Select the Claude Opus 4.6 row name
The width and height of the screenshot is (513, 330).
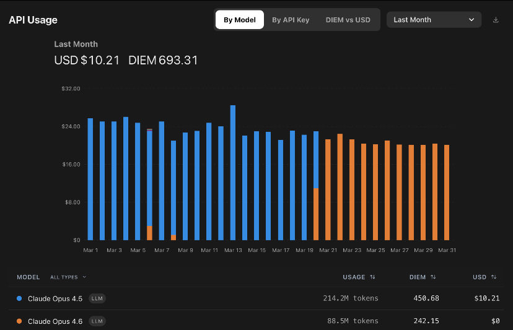click(55, 321)
